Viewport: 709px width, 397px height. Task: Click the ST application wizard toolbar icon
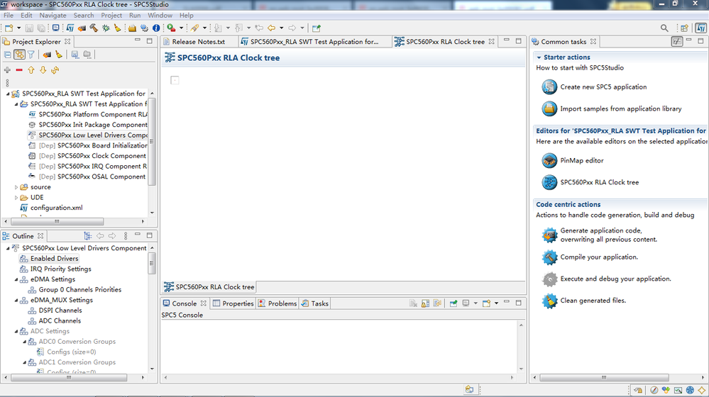(x=70, y=28)
